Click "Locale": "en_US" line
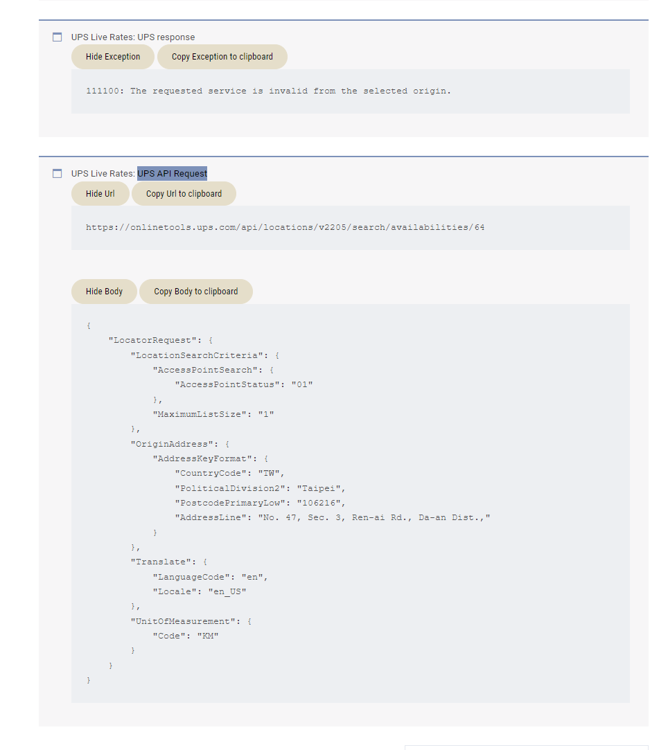668x750 pixels. 200,591
